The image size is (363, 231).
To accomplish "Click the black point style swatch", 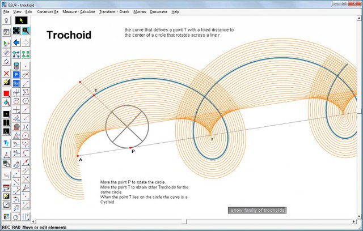I will click(x=6, y=114).
